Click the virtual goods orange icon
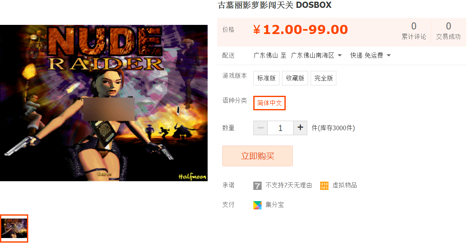Viewport: 468px width, 243px height. 324,186
